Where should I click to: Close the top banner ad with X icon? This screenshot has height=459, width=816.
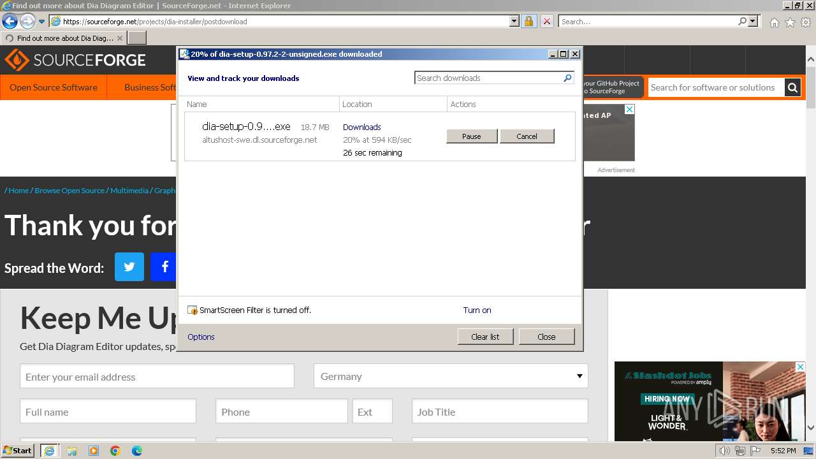[629, 110]
